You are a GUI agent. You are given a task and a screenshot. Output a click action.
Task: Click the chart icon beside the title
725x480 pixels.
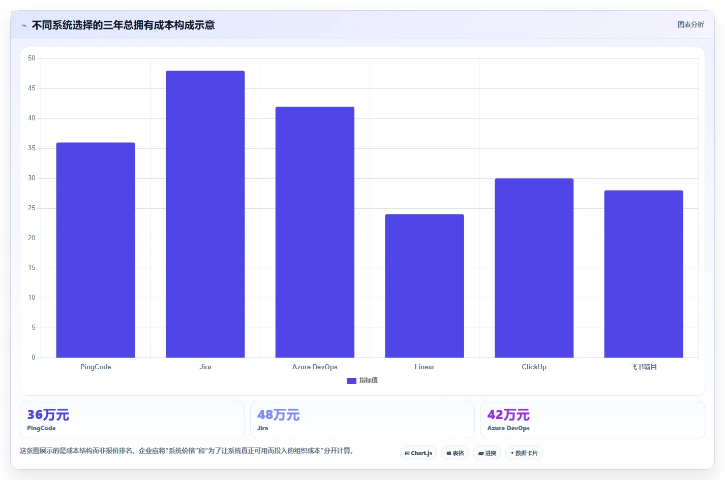tap(24, 25)
